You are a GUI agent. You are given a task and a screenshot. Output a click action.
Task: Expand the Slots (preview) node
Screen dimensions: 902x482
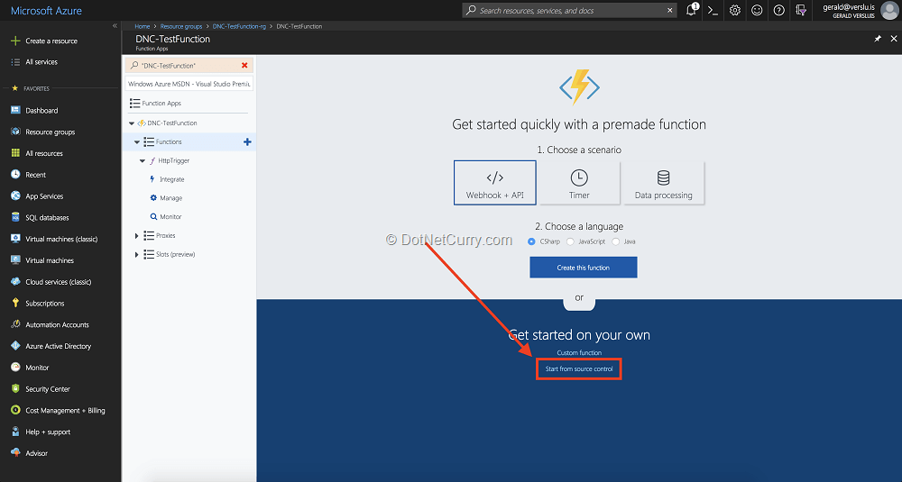click(137, 254)
